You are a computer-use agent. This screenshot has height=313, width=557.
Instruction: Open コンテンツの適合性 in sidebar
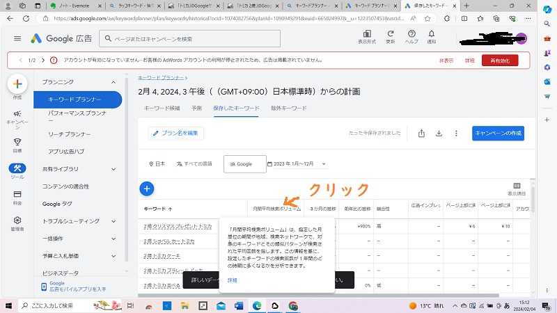(x=65, y=186)
